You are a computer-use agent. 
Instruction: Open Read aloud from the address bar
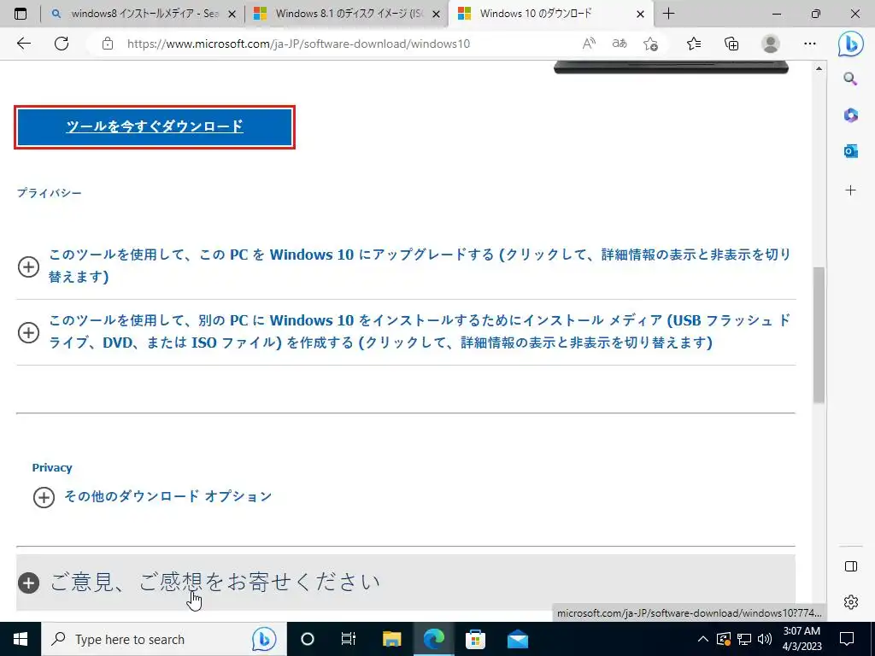pos(589,44)
